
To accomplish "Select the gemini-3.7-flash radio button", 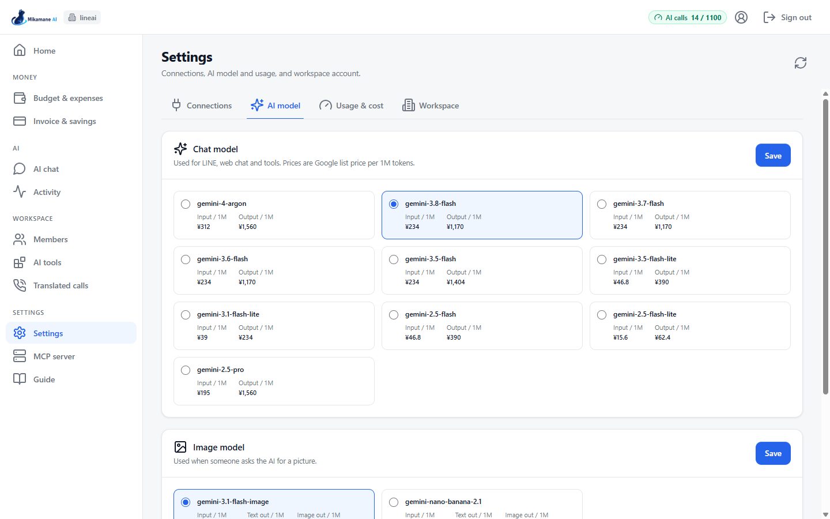I will click(x=602, y=204).
